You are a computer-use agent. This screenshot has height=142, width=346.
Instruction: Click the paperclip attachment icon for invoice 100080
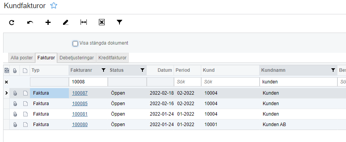point(15,125)
